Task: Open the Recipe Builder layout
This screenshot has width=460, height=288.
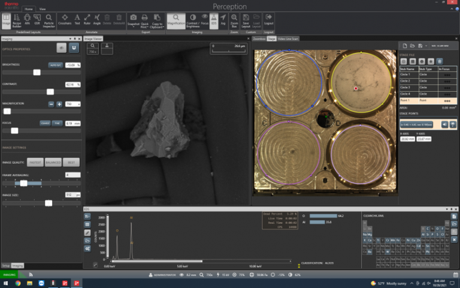Action: [17, 20]
